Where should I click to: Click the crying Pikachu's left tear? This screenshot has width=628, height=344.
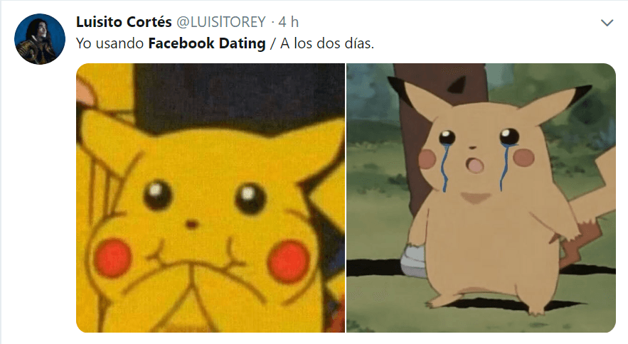click(x=443, y=167)
